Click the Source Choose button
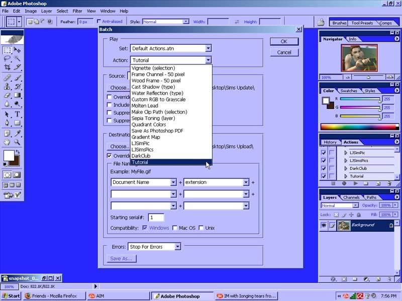 pyautogui.click(x=119, y=87)
